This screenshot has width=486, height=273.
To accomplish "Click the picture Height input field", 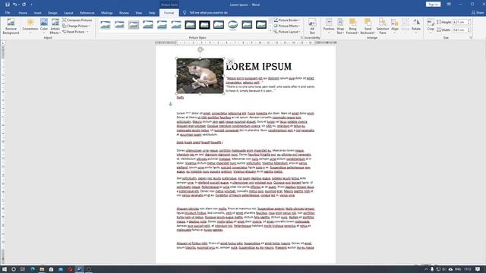I will click(x=460, y=22).
